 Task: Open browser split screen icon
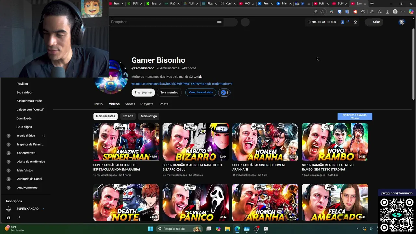[315, 12]
